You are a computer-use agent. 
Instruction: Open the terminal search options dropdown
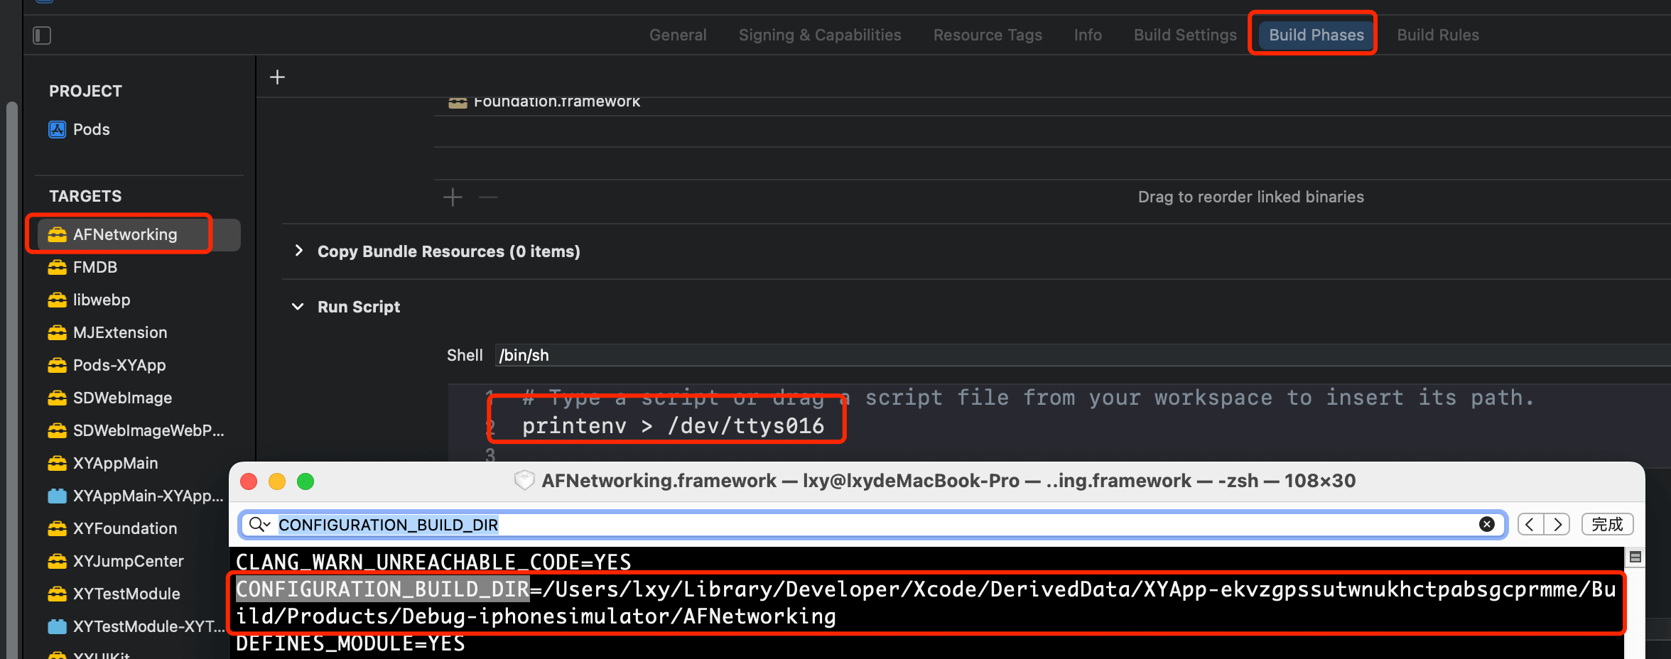(x=259, y=524)
